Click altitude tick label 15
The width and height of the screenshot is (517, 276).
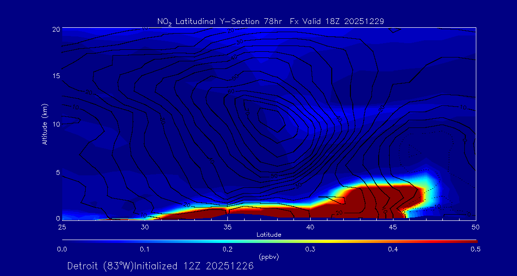pyautogui.click(x=56, y=76)
